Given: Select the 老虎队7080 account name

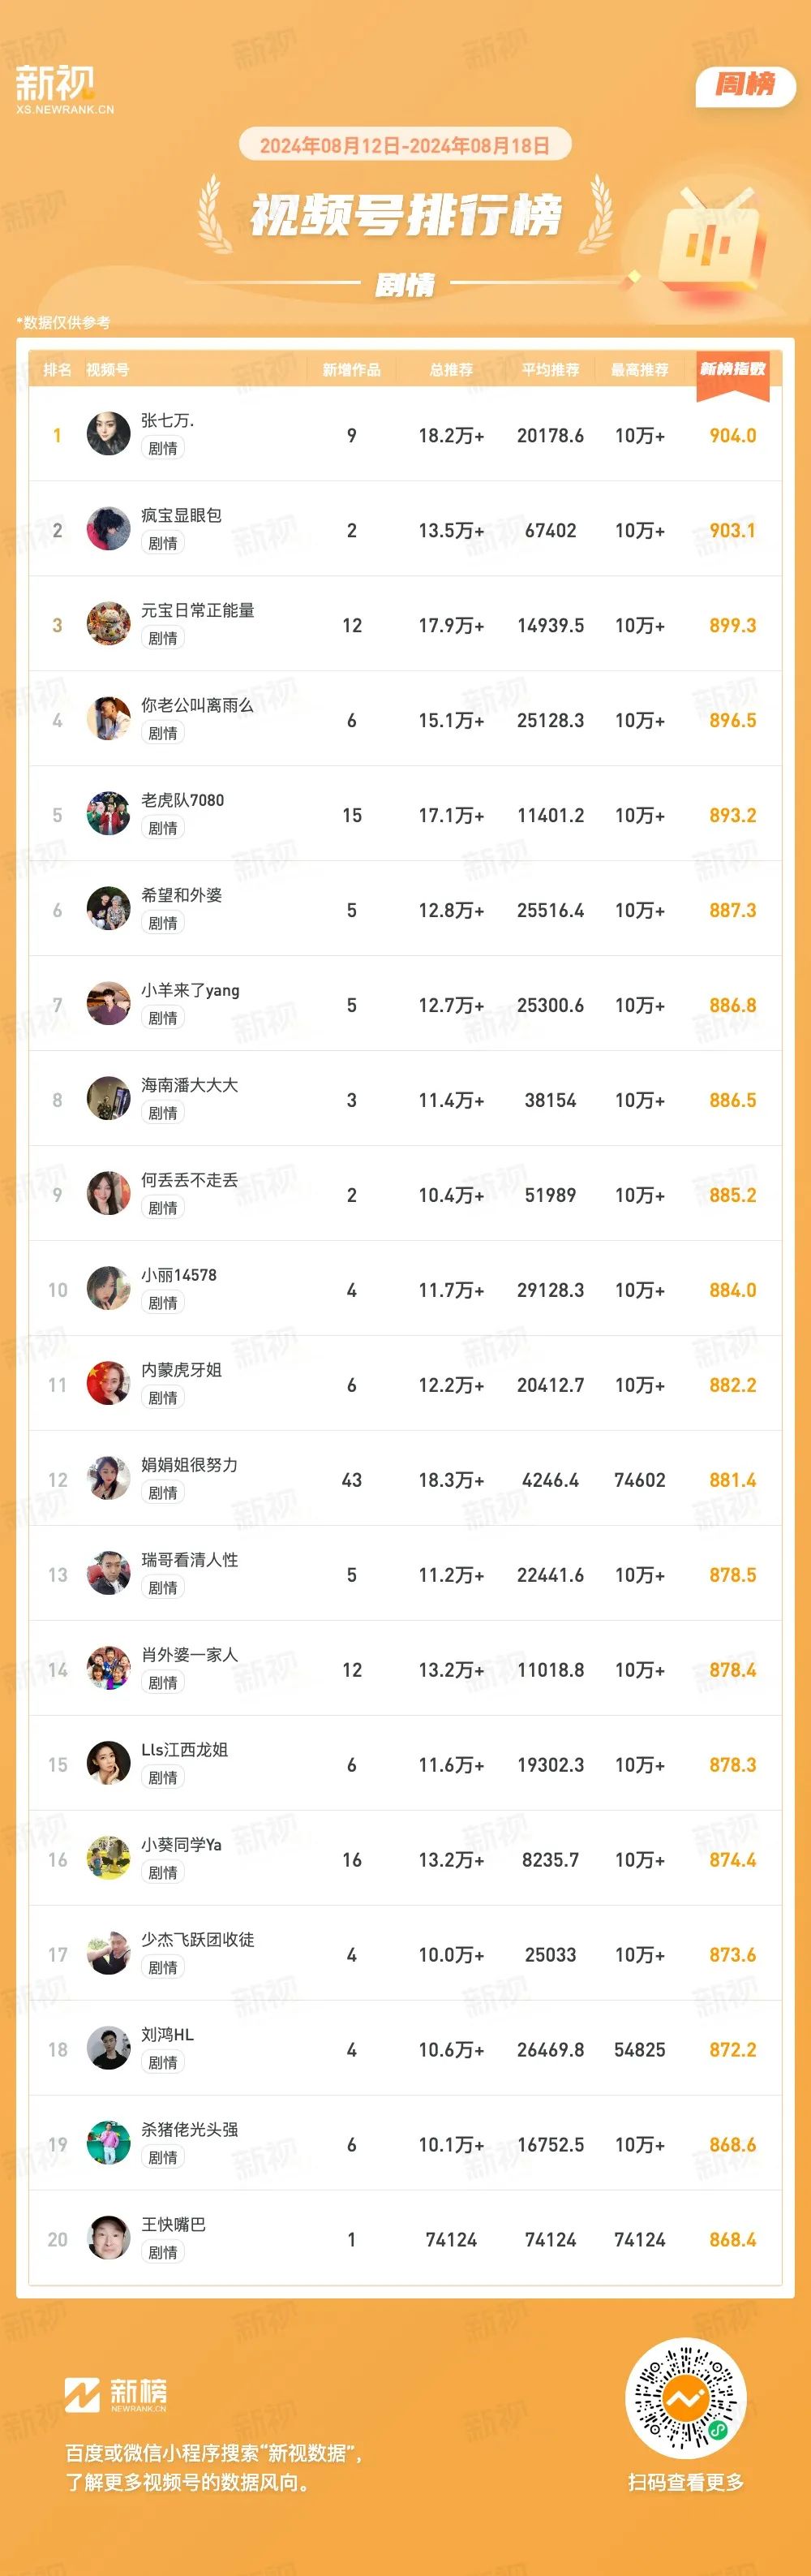Looking at the screenshot, I should [x=182, y=800].
